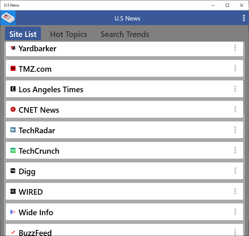Viewport: 249px width, 236px height.
Task: Open the Los Angeles Times site
Action: [124, 89]
